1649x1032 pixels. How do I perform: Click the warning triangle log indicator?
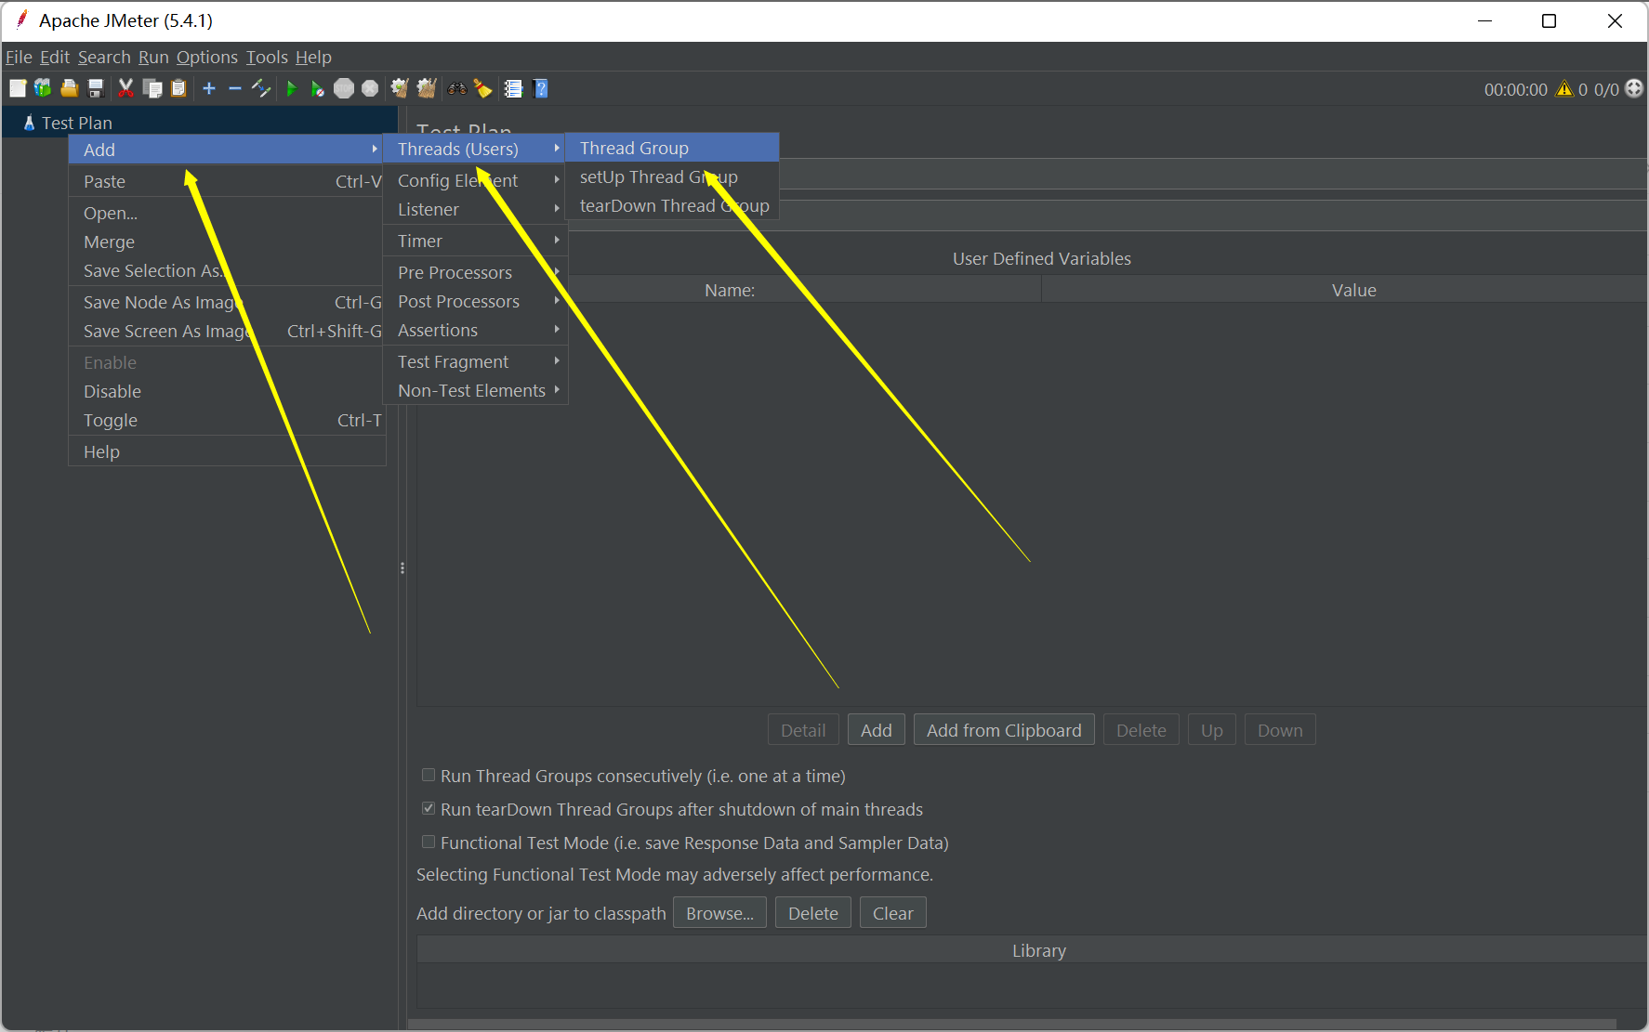pos(1564,89)
